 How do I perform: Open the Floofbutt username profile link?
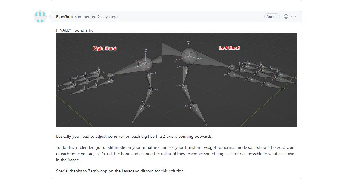coord(65,17)
